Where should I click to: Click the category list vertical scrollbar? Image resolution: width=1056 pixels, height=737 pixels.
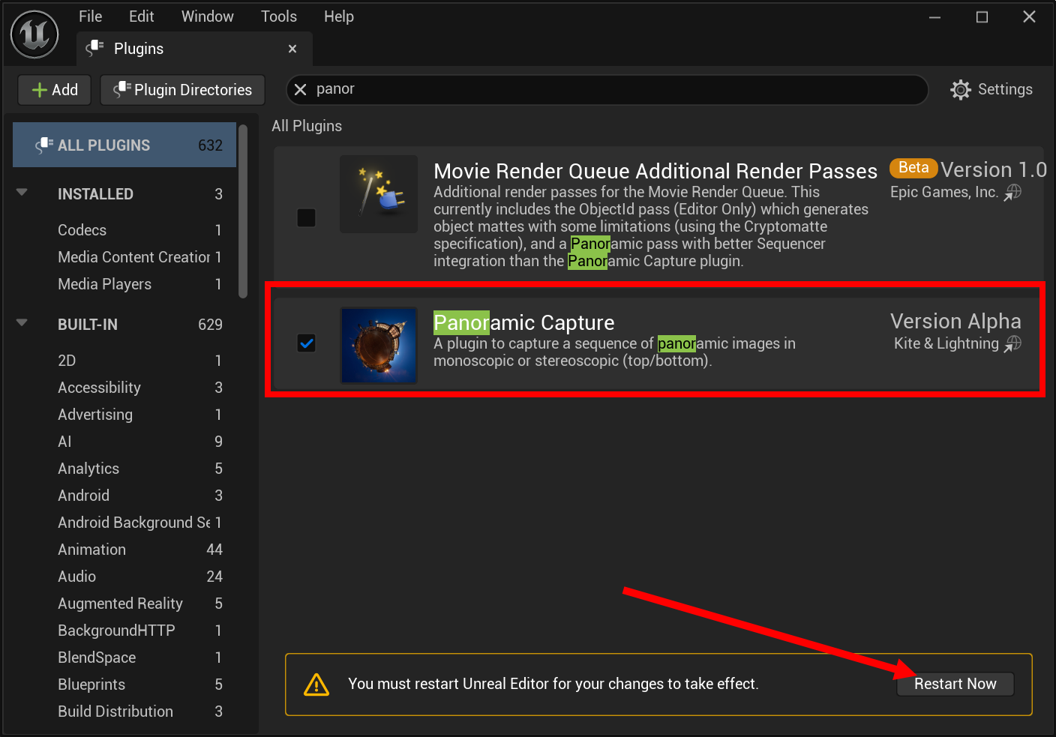(x=242, y=211)
